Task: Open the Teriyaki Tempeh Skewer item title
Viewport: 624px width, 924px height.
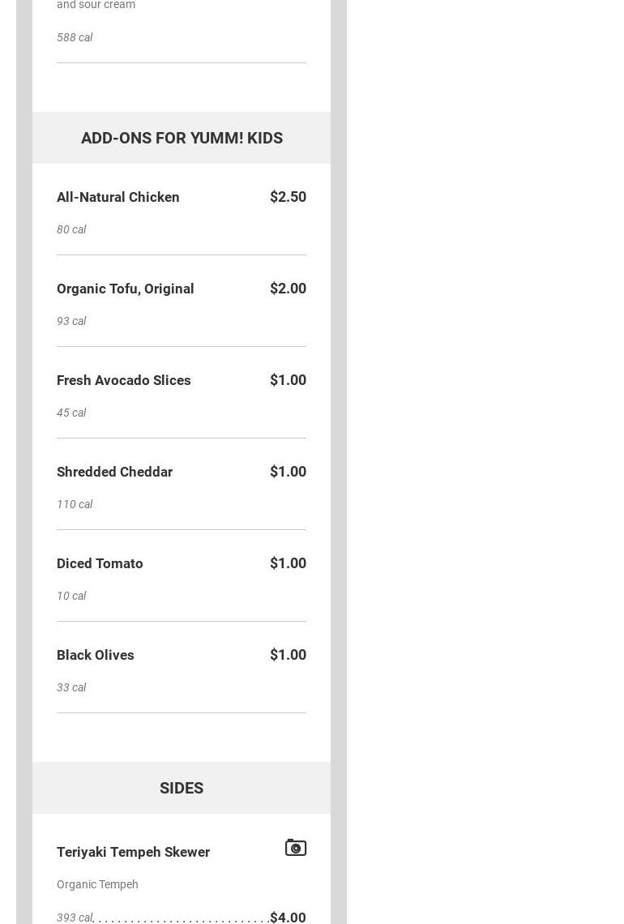Action: [134, 852]
